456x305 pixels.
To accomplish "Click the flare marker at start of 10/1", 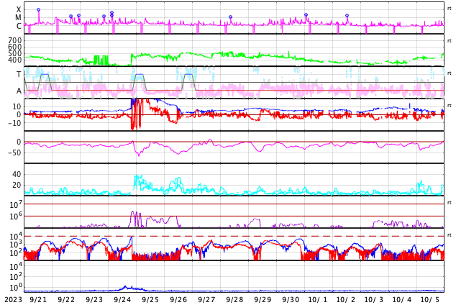I will 306,14.
